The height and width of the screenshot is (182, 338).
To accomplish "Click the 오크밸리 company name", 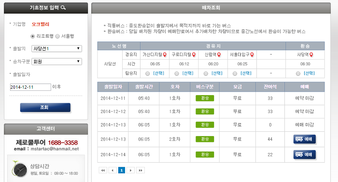I will pyautogui.click(x=41, y=24).
